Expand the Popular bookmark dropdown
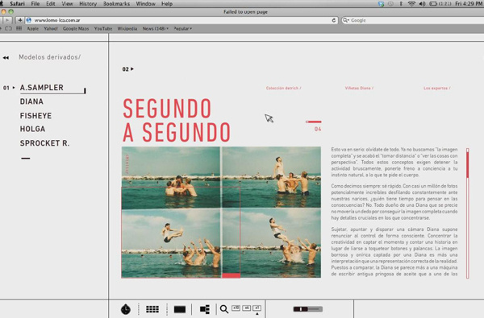The height and width of the screenshot is (318, 484). 183,29
